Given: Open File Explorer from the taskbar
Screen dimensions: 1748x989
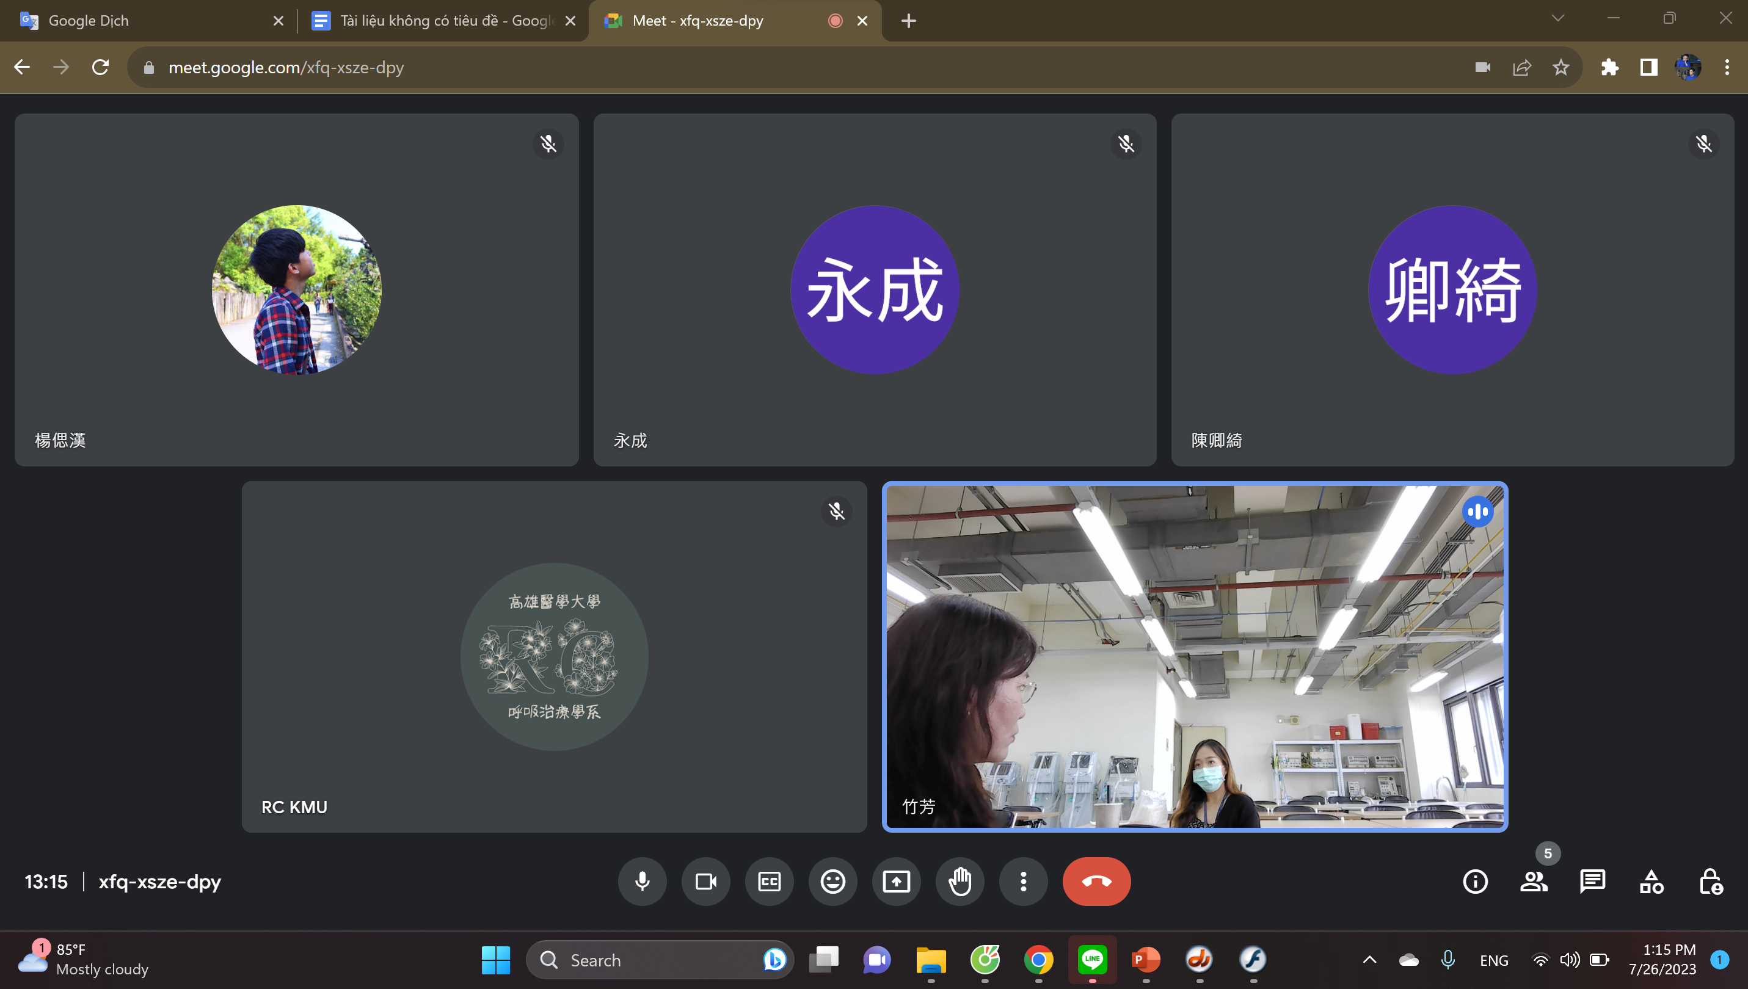Looking at the screenshot, I should (x=931, y=960).
